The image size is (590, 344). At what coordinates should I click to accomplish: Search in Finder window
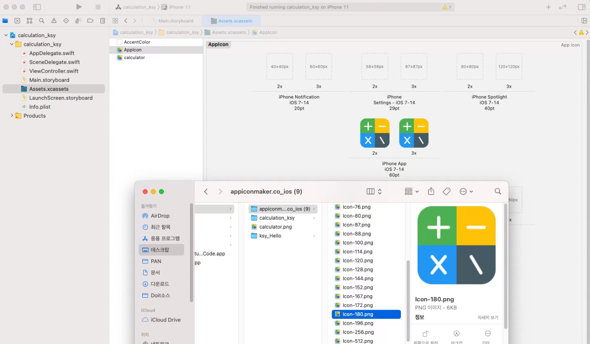[x=498, y=192]
